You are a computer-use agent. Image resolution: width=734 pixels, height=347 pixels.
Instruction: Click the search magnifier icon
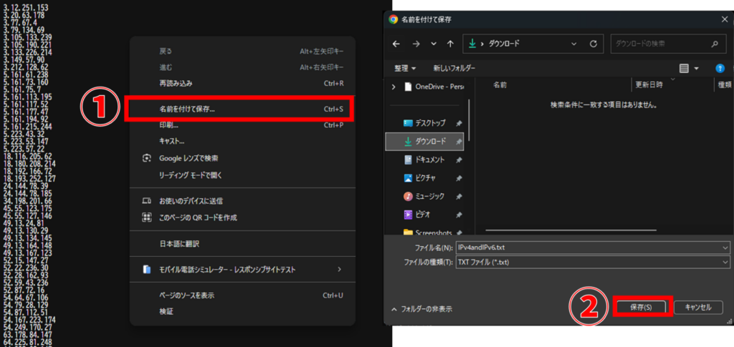(x=715, y=44)
